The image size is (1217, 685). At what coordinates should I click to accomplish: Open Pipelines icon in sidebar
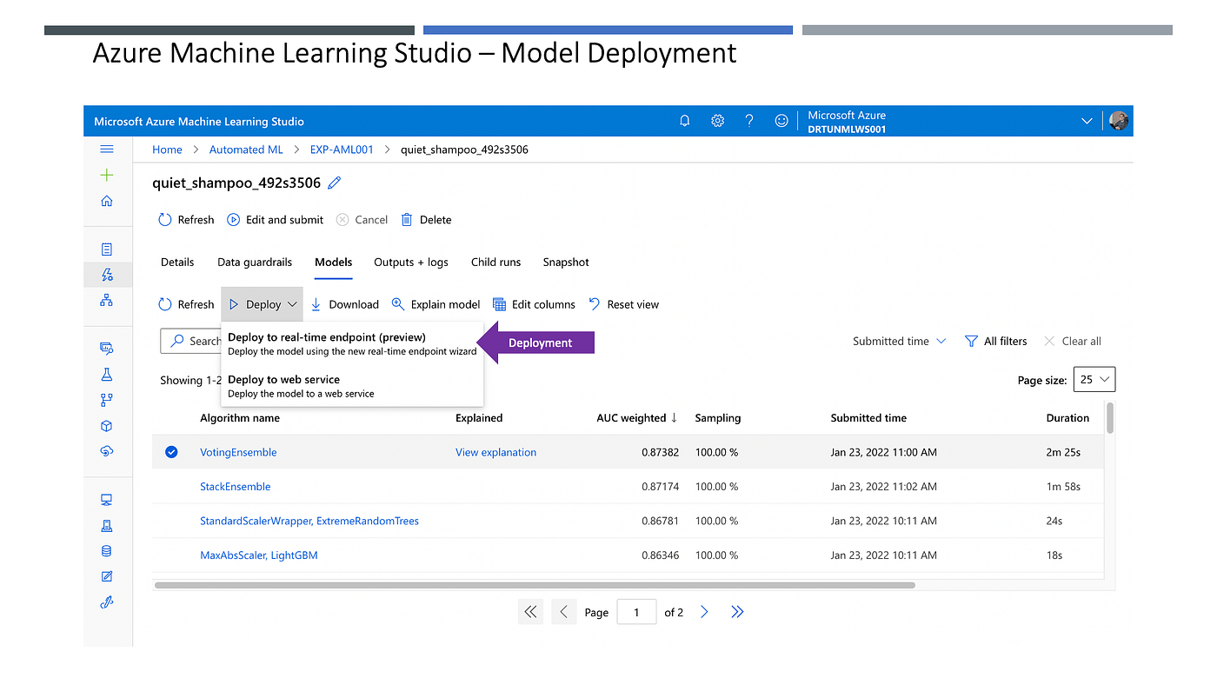click(107, 400)
